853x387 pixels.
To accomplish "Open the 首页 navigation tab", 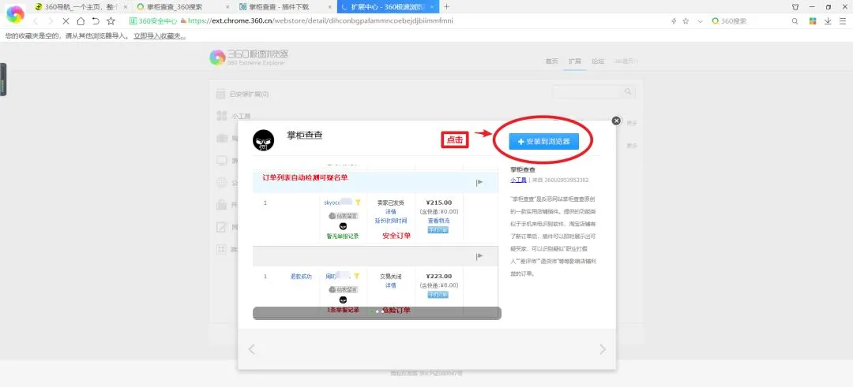I will [x=551, y=61].
